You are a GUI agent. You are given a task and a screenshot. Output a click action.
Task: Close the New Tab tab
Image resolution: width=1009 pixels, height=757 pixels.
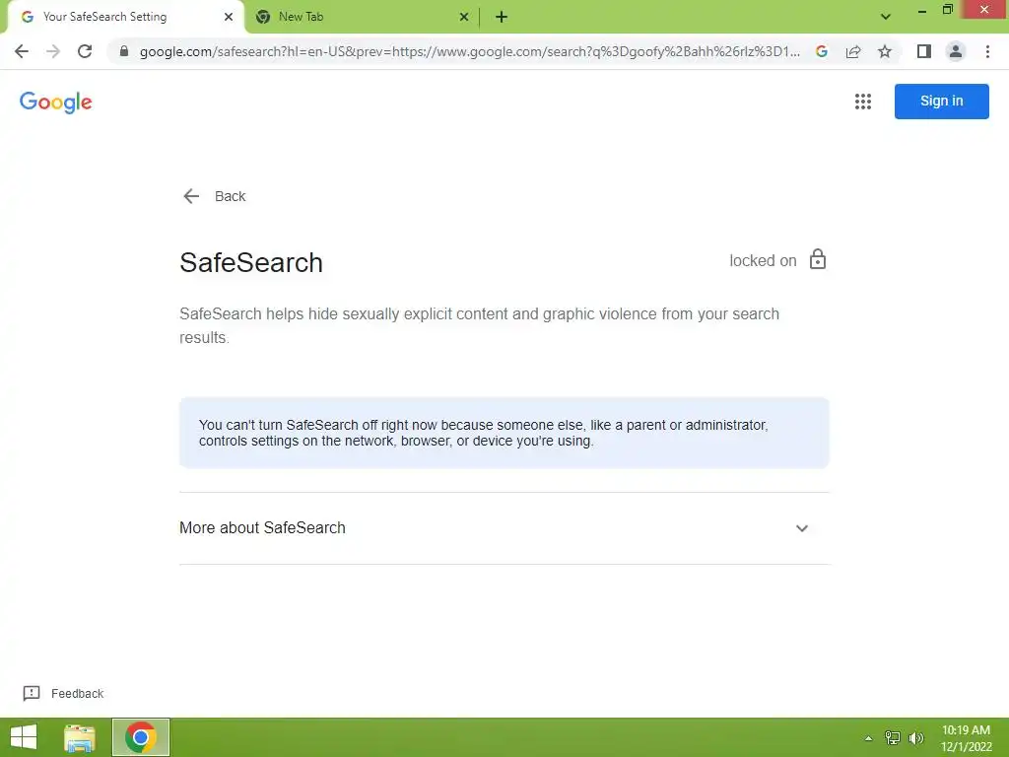464,17
